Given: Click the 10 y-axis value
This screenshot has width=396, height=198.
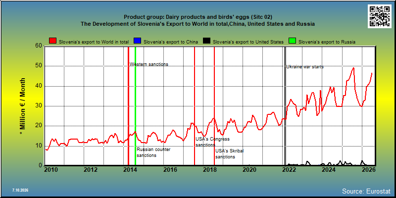Looking at the screenshot, I should point(38,146).
